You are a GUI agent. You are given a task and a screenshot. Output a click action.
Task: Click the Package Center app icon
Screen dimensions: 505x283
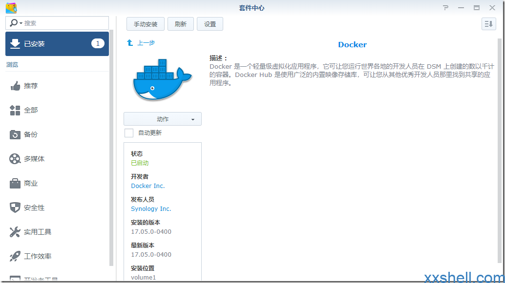pos(11,8)
